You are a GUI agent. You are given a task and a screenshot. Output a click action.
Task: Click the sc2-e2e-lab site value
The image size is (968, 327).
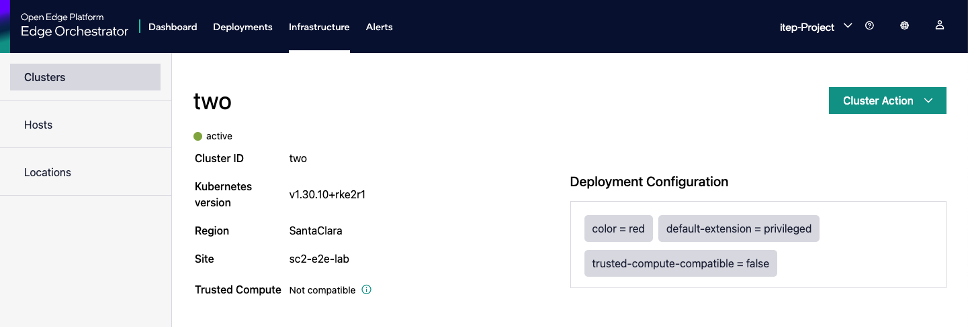318,259
